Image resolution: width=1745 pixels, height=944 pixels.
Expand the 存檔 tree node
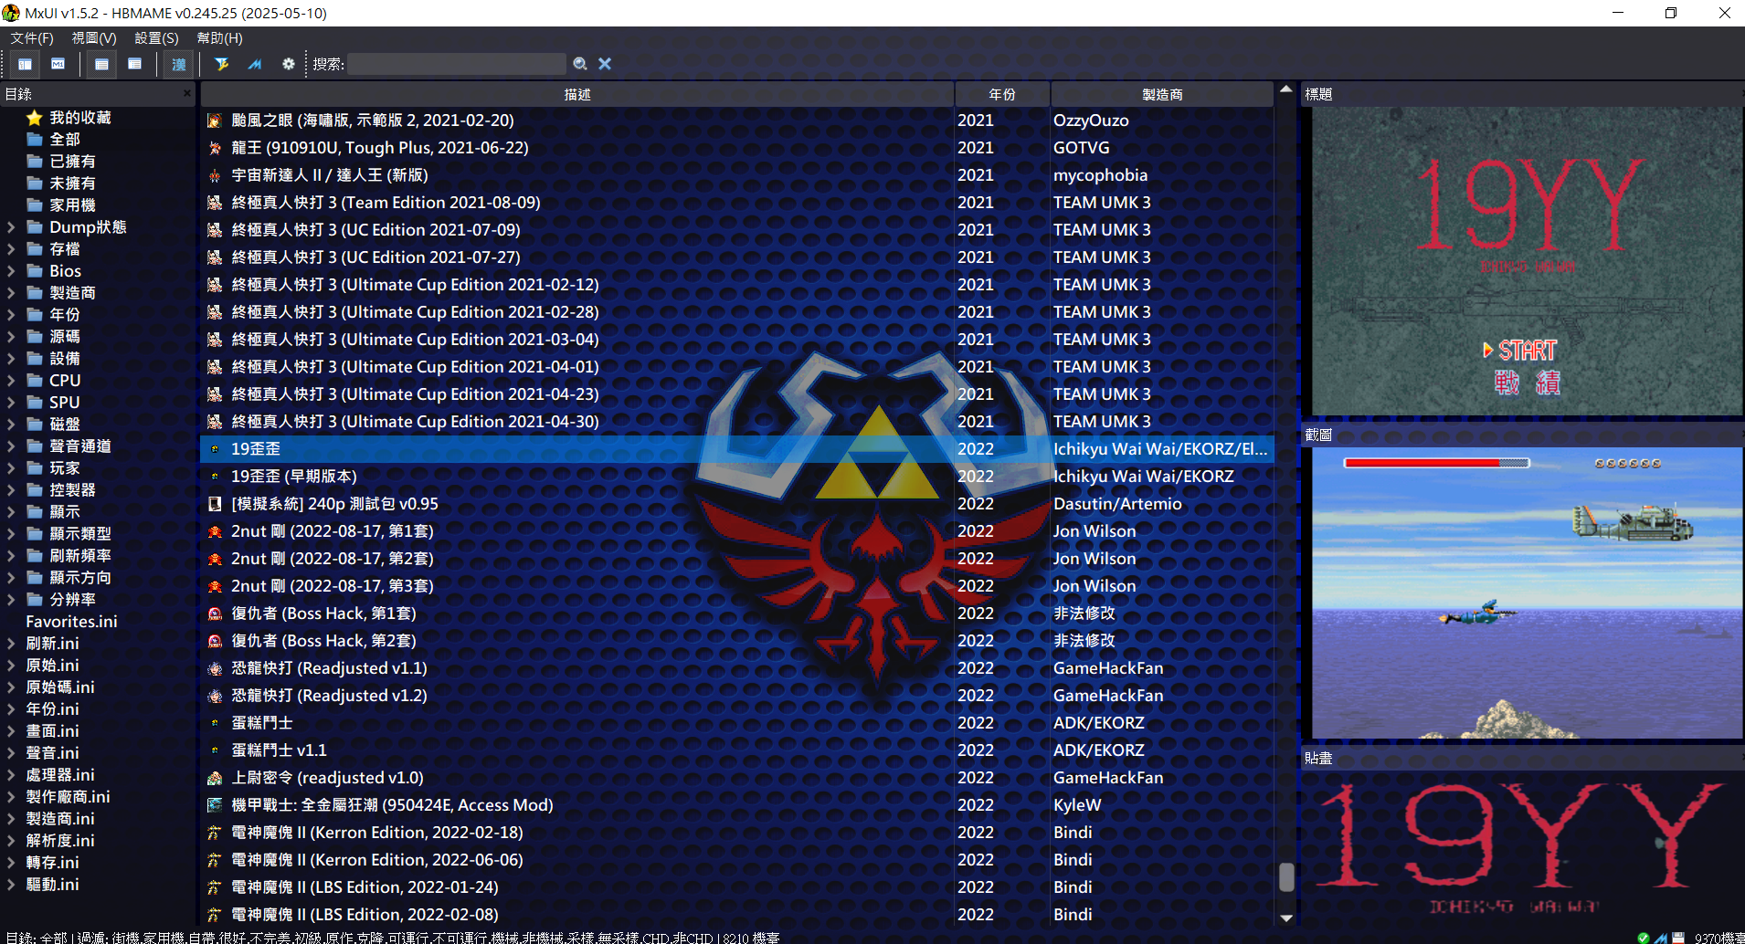pos(11,249)
